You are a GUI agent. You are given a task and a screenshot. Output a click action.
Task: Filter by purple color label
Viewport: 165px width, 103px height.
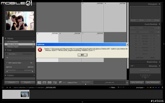159,88
